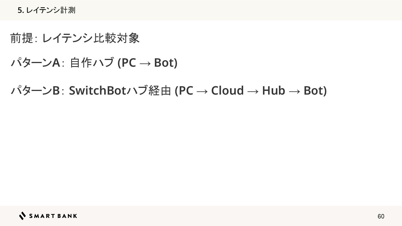Select the slide page number 60

(x=381, y=216)
